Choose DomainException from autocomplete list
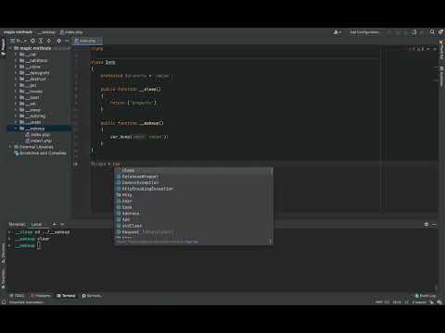 [194, 182]
